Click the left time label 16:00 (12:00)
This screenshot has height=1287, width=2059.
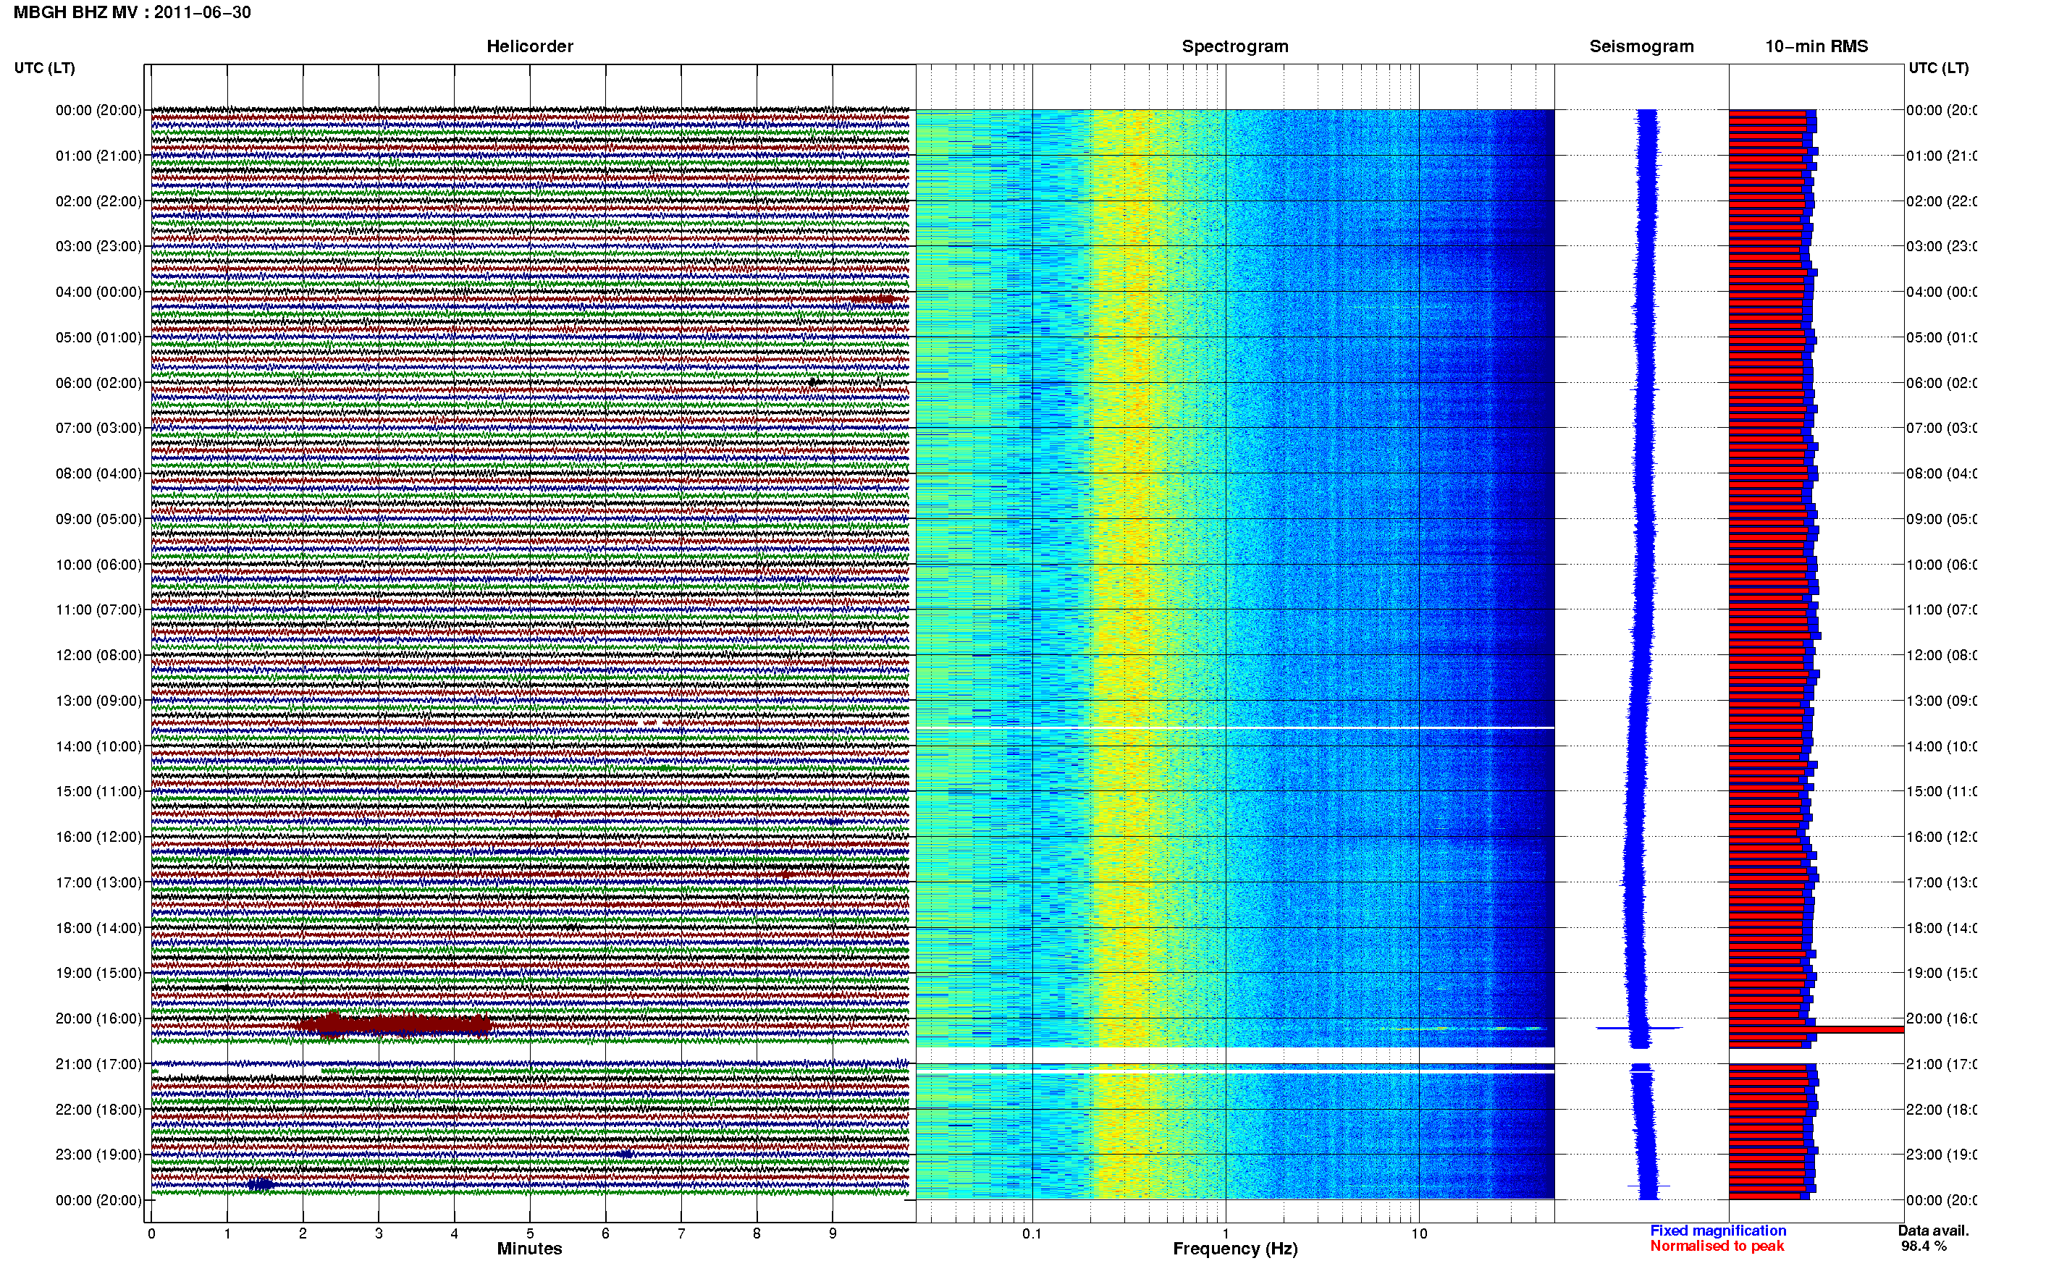coord(98,837)
